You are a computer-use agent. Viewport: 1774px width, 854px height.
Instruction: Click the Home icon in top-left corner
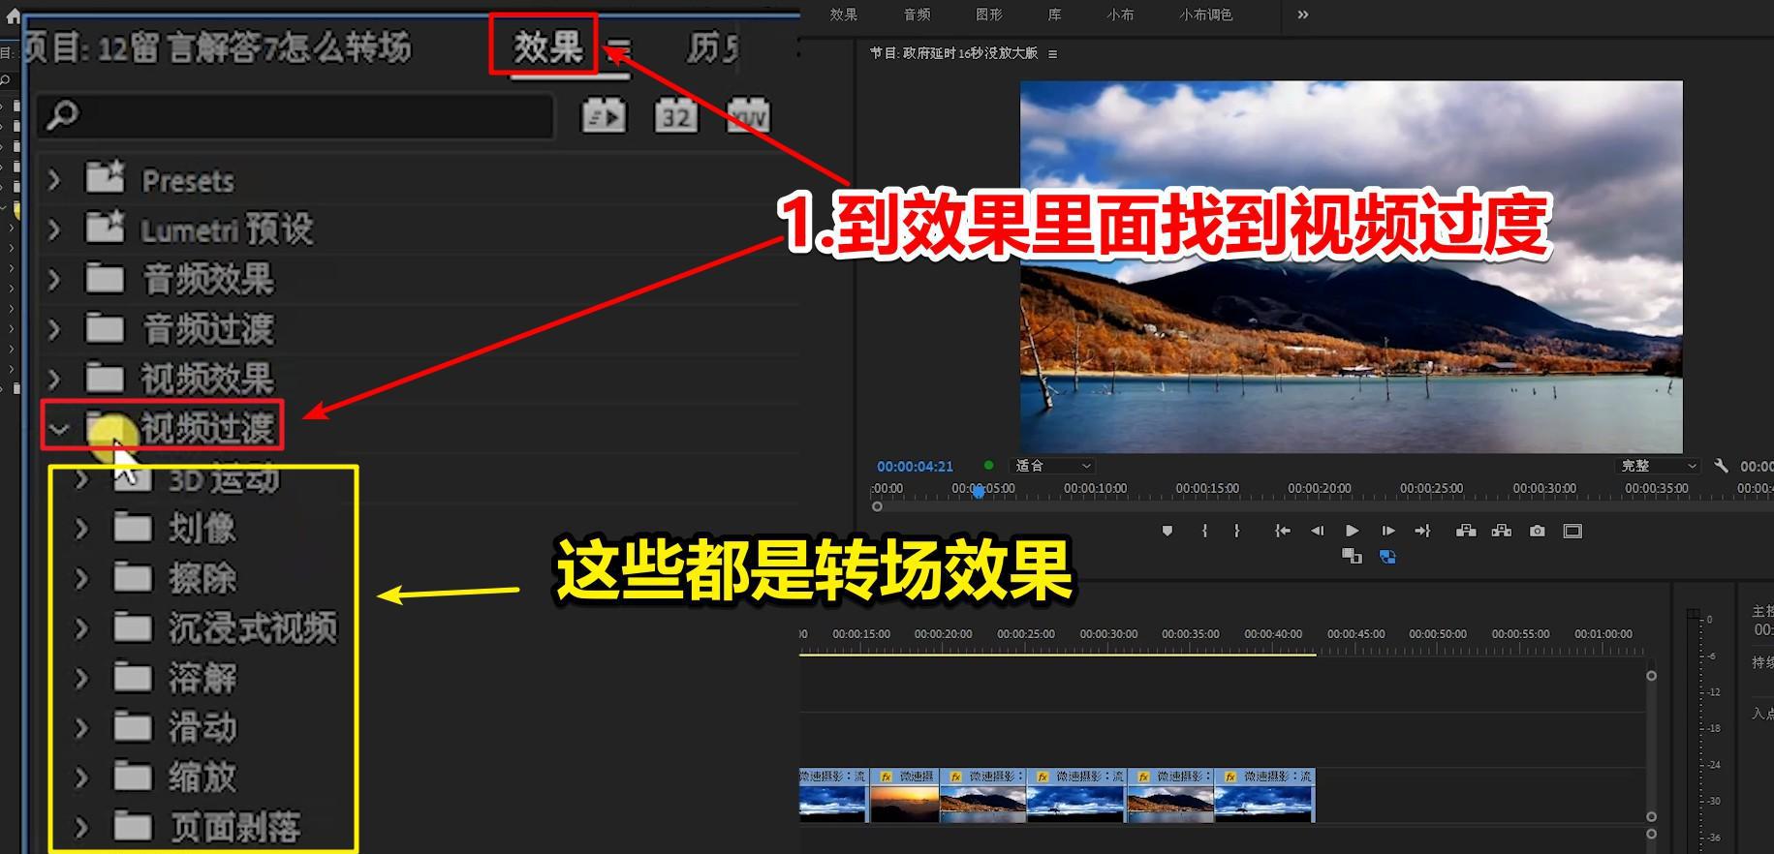click(x=13, y=15)
